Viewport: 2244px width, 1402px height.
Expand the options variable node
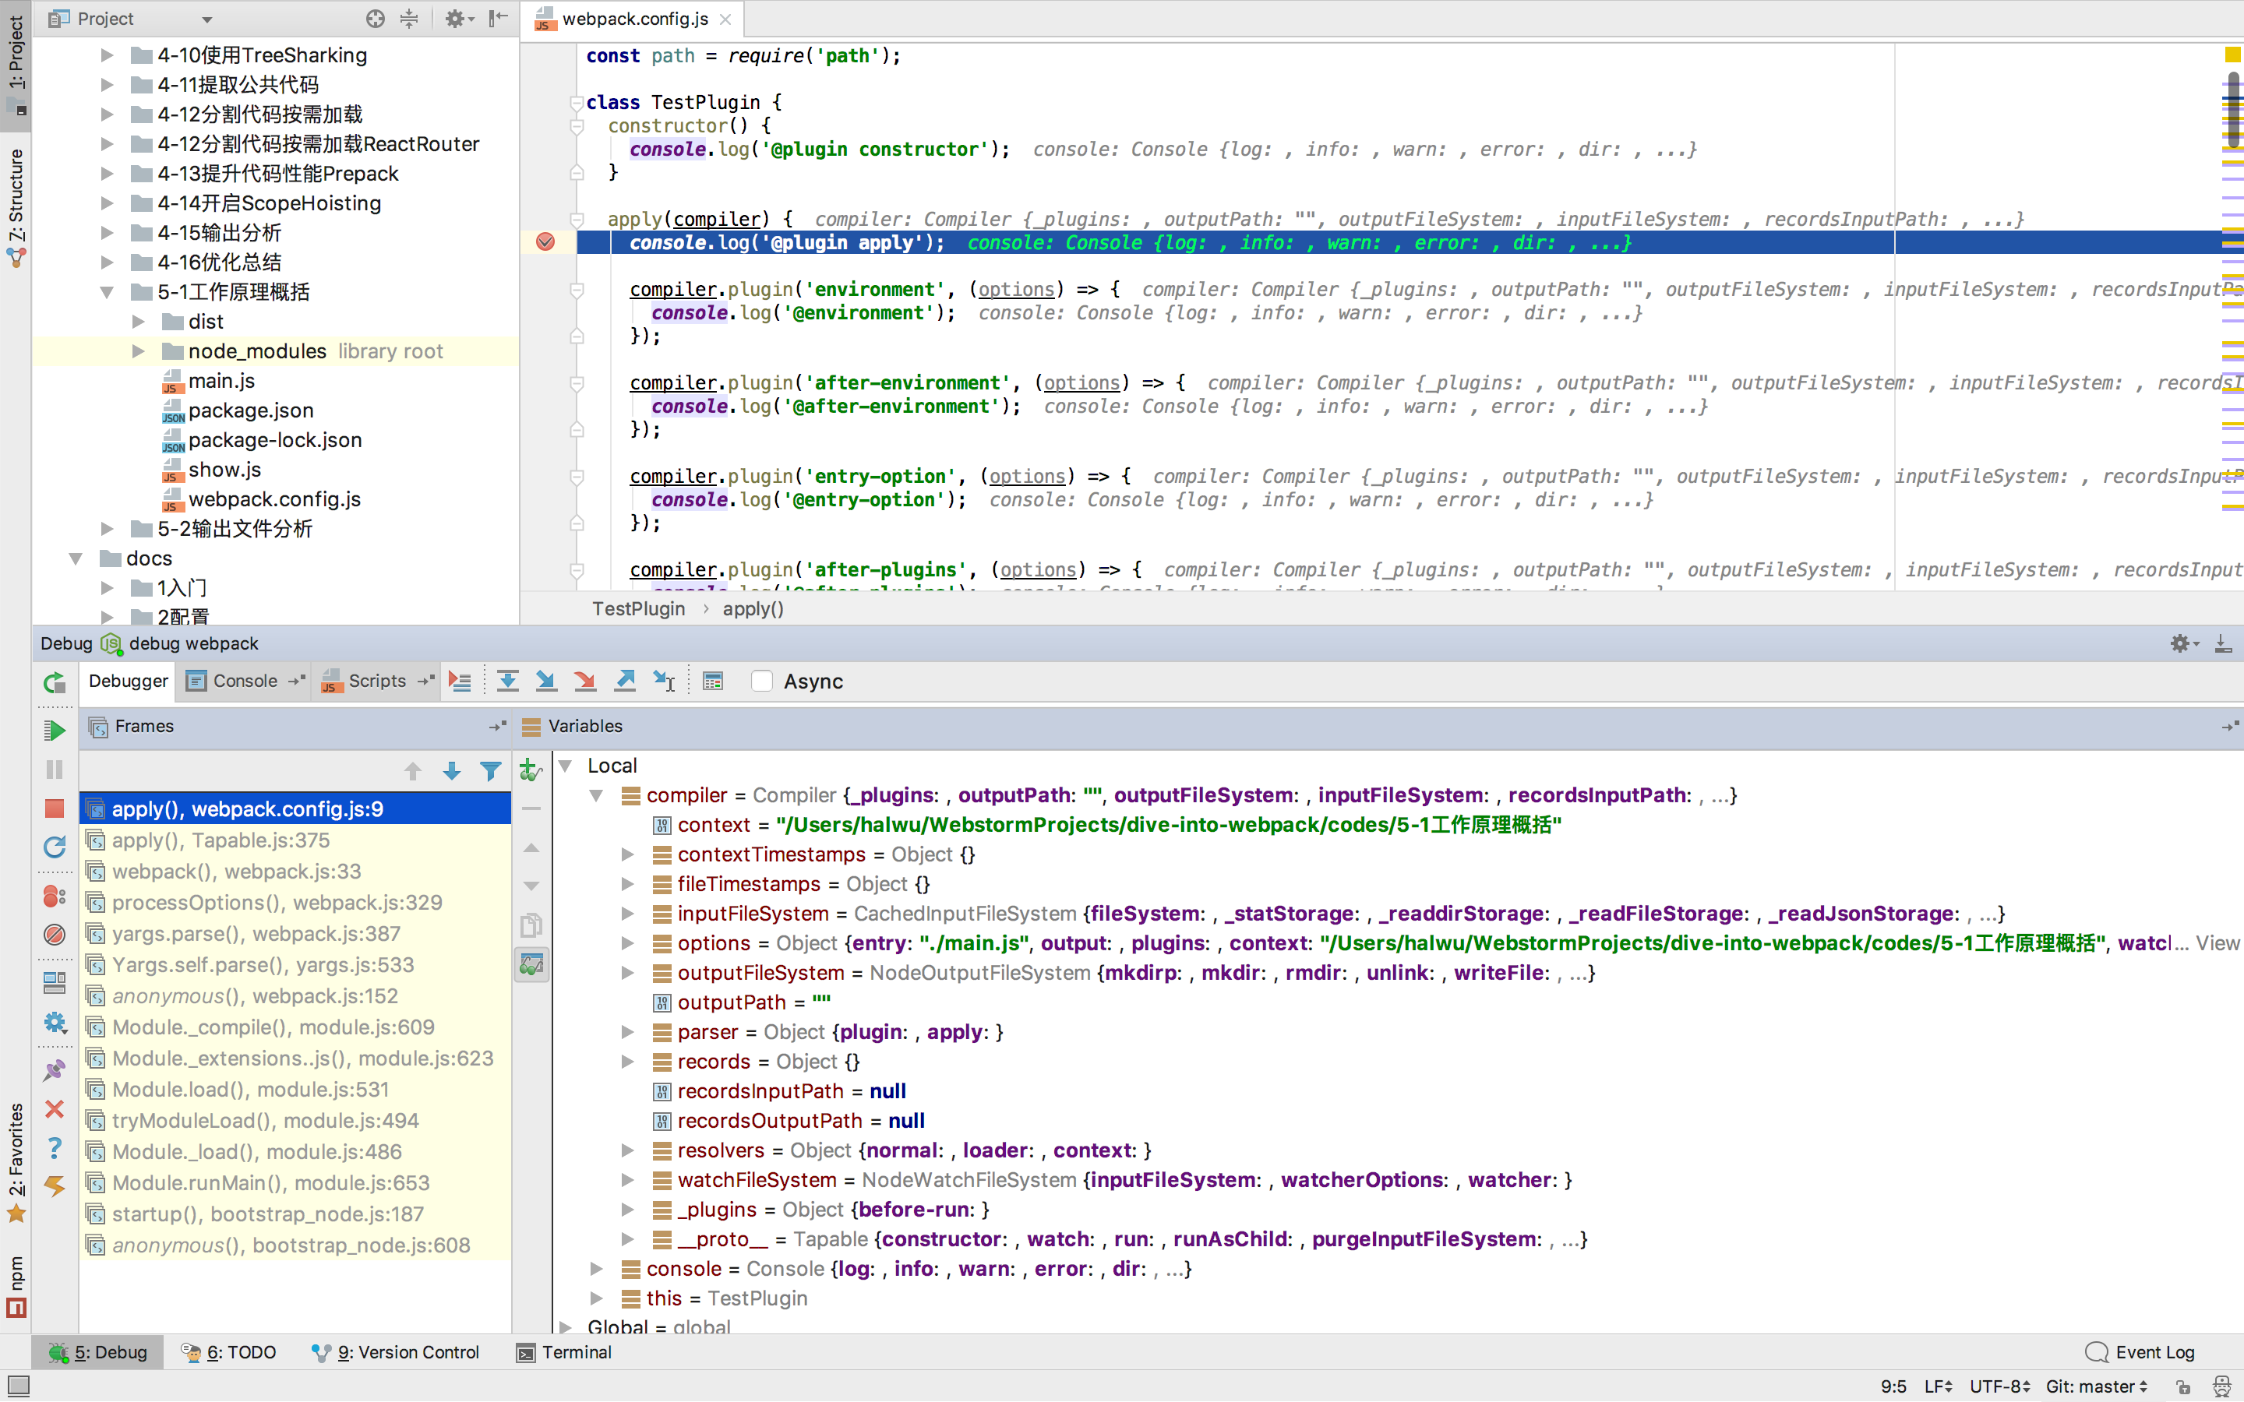click(x=628, y=943)
